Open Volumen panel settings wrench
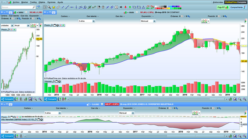This screenshot has width=248, height=139. click(x=53, y=81)
